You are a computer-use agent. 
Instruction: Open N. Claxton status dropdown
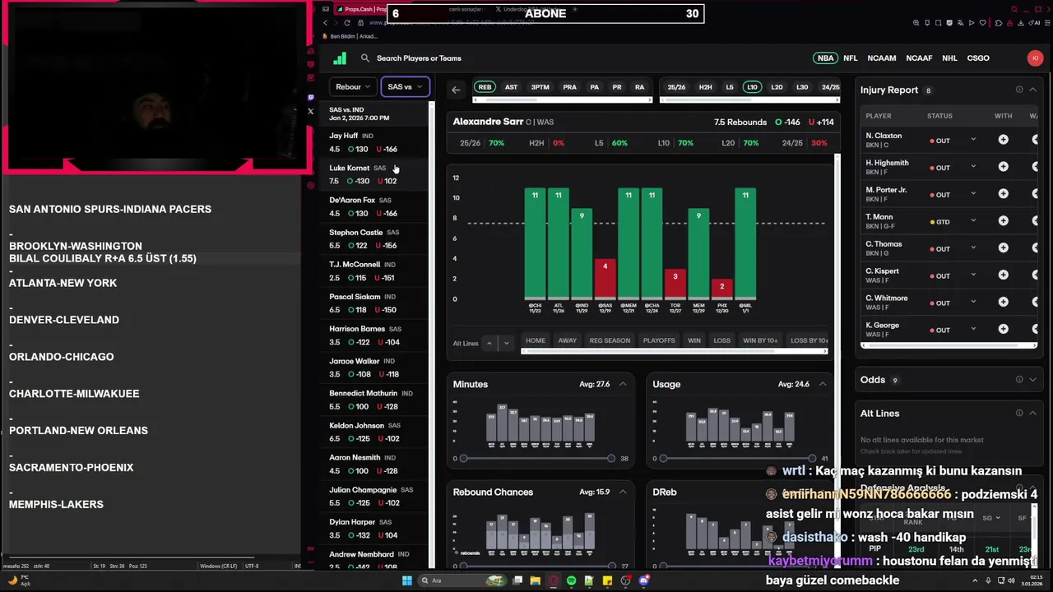coord(973,140)
